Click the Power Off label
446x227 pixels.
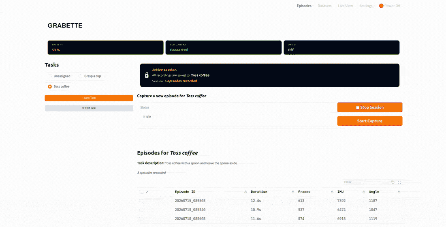[x=392, y=6]
